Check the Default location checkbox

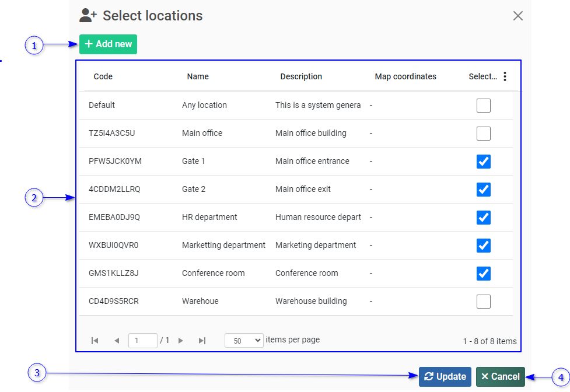(483, 106)
